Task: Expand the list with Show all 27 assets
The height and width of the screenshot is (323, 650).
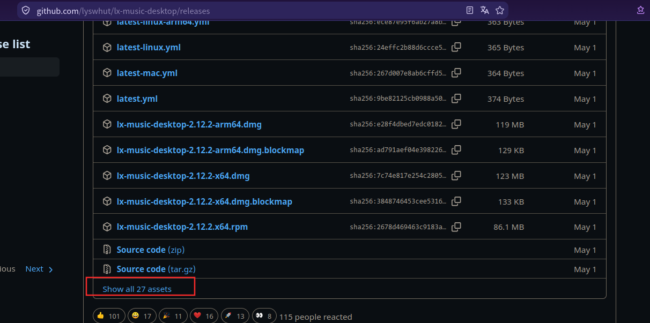Action: coord(137,289)
